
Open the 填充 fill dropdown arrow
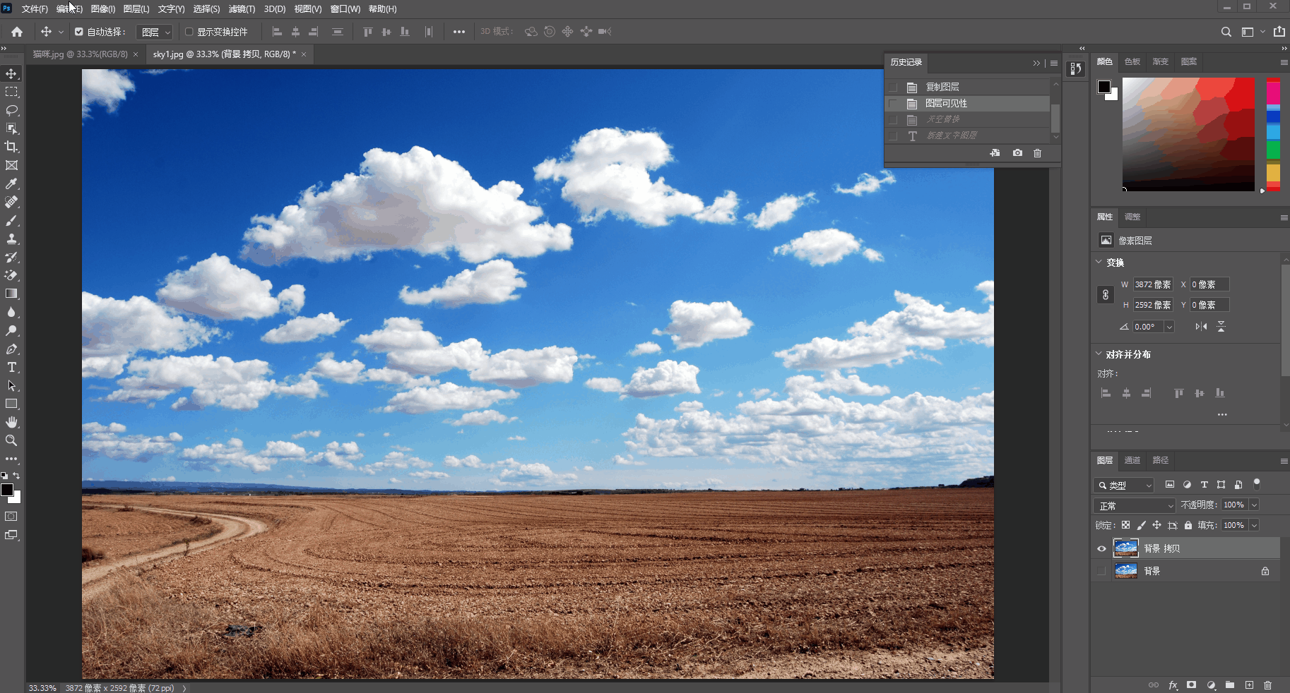[x=1254, y=525]
